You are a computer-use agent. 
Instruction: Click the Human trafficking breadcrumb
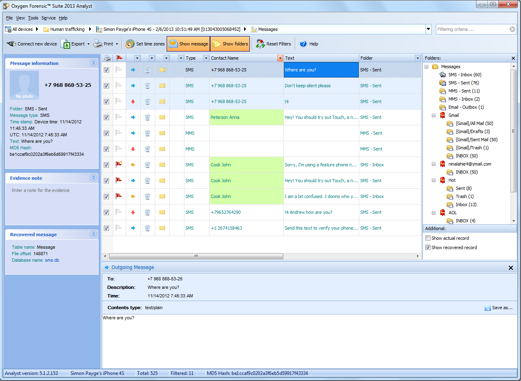pyautogui.click(x=67, y=29)
